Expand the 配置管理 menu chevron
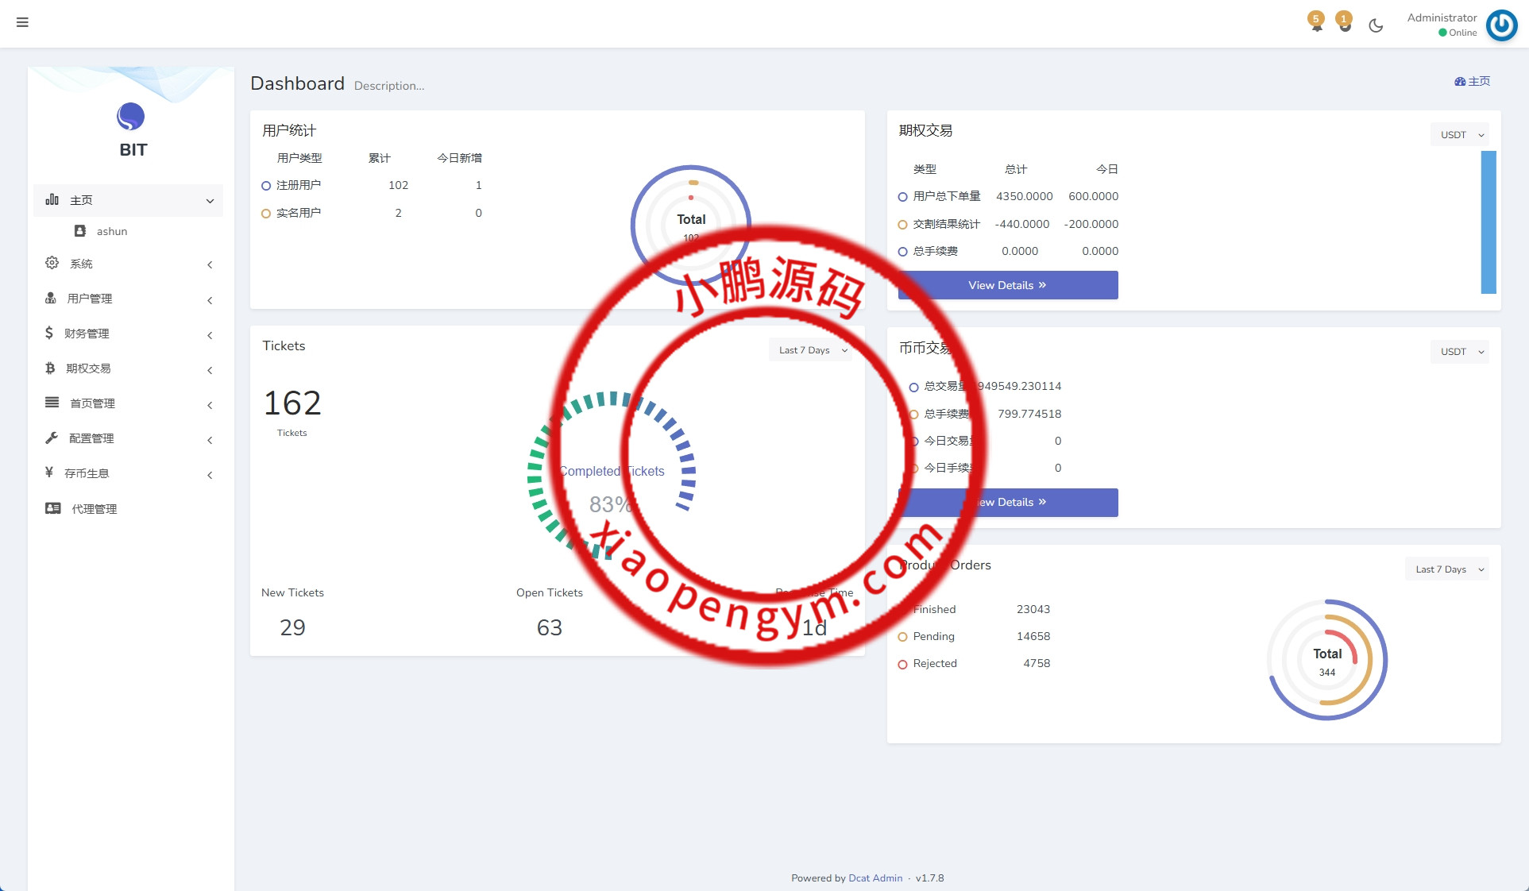The height and width of the screenshot is (891, 1529). pyautogui.click(x=210, y=440)
